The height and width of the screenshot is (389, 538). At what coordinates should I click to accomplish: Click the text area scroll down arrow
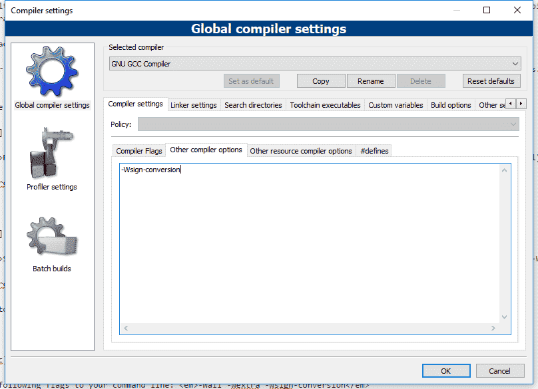[505, 317]
